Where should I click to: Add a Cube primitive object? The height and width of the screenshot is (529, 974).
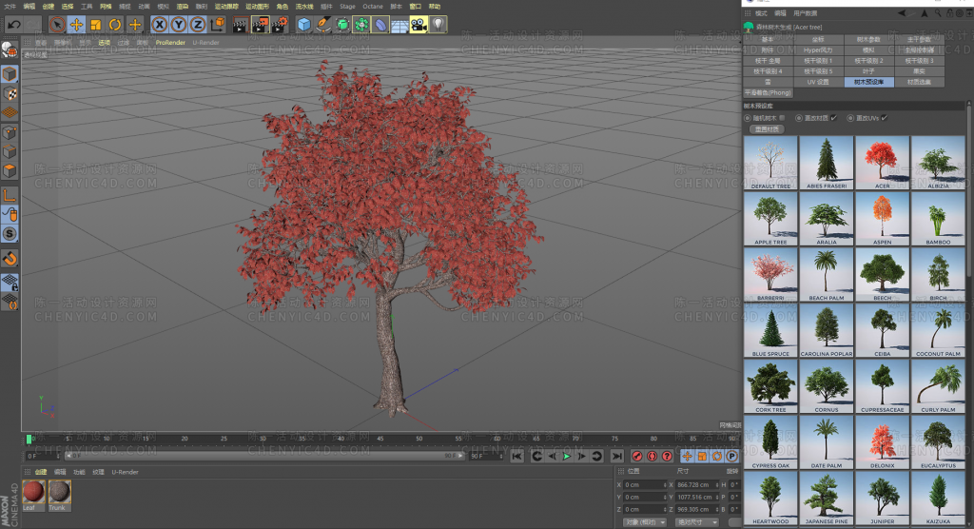pos(304,24)
